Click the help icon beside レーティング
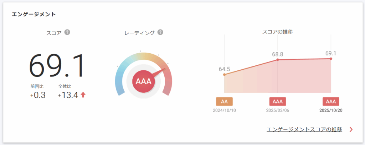This screenshot has height=145, width=365. click(x=160, y=32)
